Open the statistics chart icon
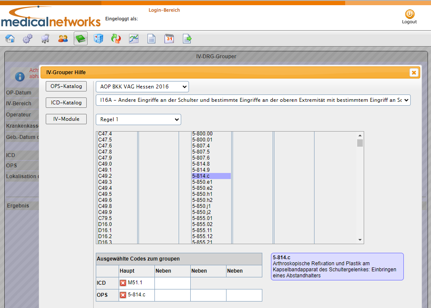 pyautogui.click(x=134, y=38)
